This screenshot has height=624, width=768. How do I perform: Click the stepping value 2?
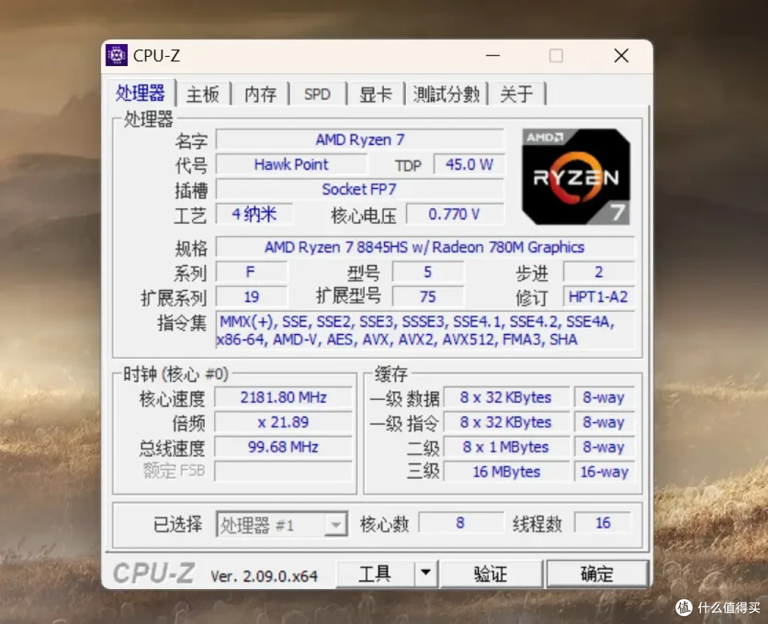[599, 272]
